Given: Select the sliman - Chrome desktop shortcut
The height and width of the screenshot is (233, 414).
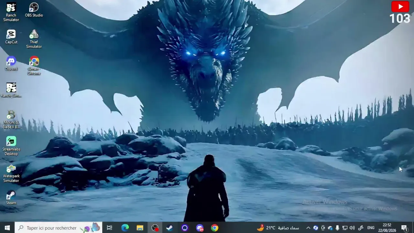Looking at the screenshot, I should tap(34, 66).
